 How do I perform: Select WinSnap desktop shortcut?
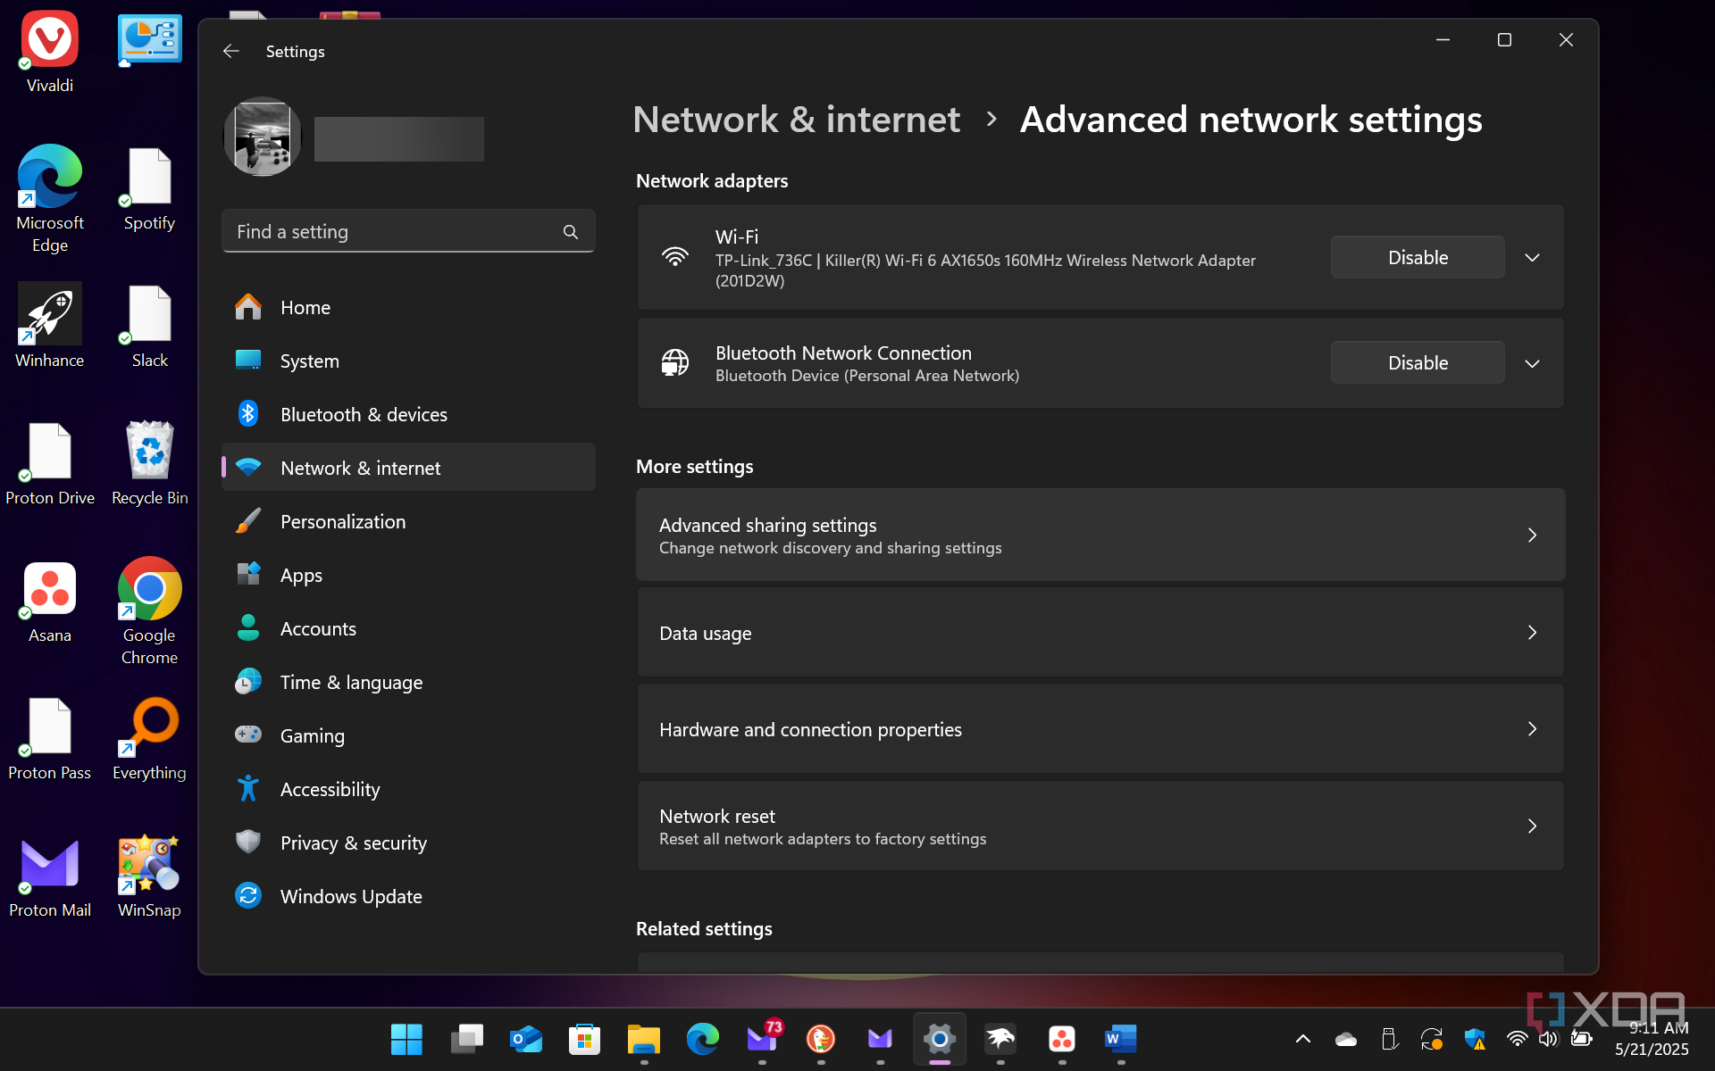pyautogui.click(x=150, y=876)
